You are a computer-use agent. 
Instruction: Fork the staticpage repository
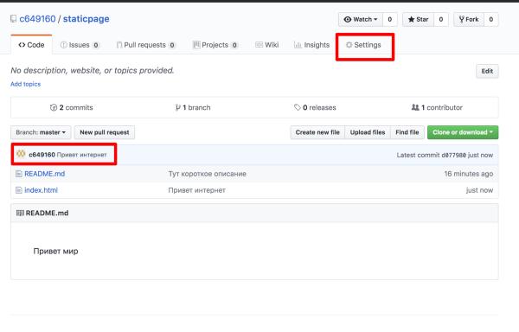point(469,20)
